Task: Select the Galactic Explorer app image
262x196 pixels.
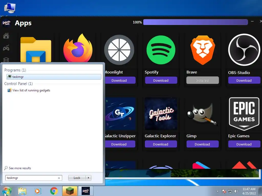Action: (161, 114)
